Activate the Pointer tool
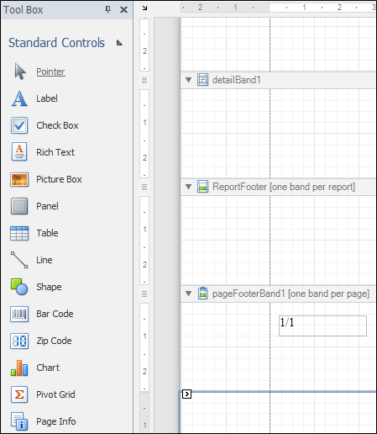377x434 pixels. [39, 71]
